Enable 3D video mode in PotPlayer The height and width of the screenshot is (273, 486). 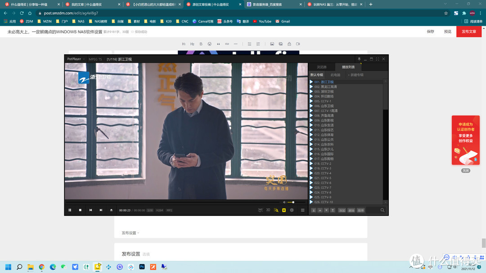(267, 210)
